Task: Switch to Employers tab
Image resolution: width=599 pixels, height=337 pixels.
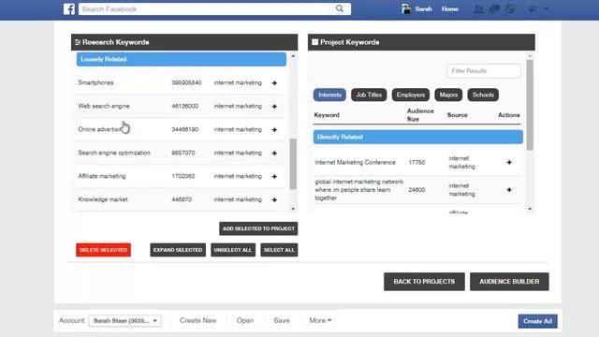Action: tap(411, 95)
